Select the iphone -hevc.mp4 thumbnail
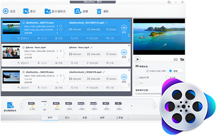The height and width of the screenshot is (135, 216). (11, 52)
